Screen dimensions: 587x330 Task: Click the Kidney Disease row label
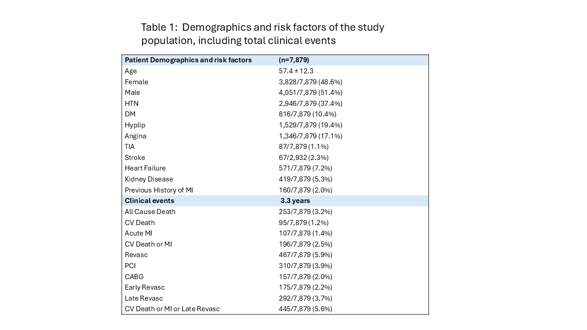click(149, 179)
